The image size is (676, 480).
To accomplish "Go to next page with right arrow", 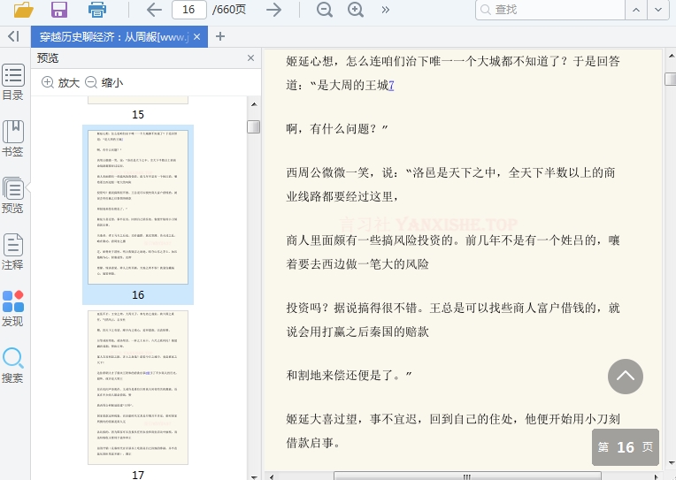I will click(x=274, y=10).
